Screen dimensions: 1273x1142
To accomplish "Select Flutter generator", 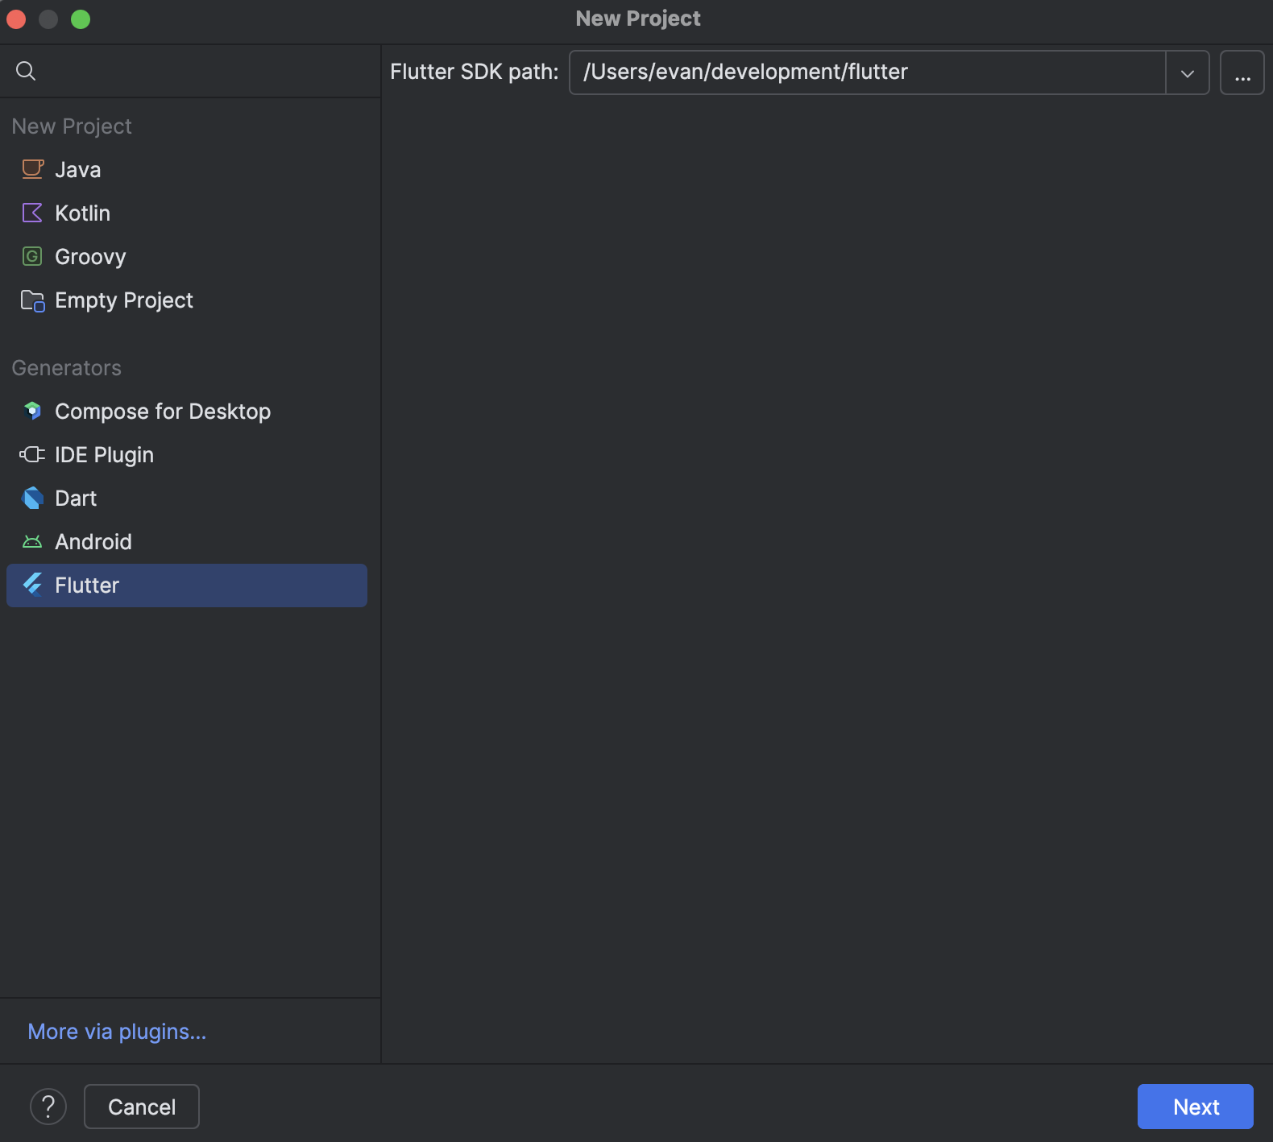I will (187, 585).
